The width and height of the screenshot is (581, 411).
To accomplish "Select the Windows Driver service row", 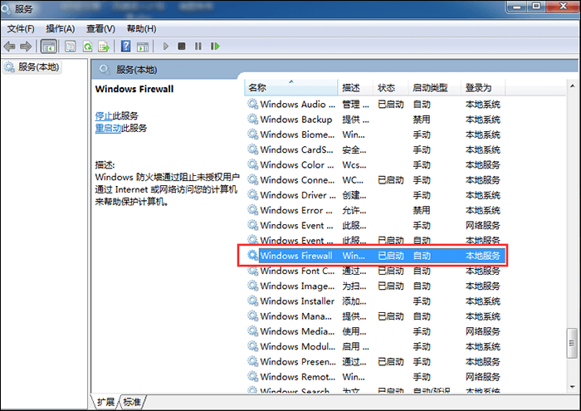I will (375, 195).
